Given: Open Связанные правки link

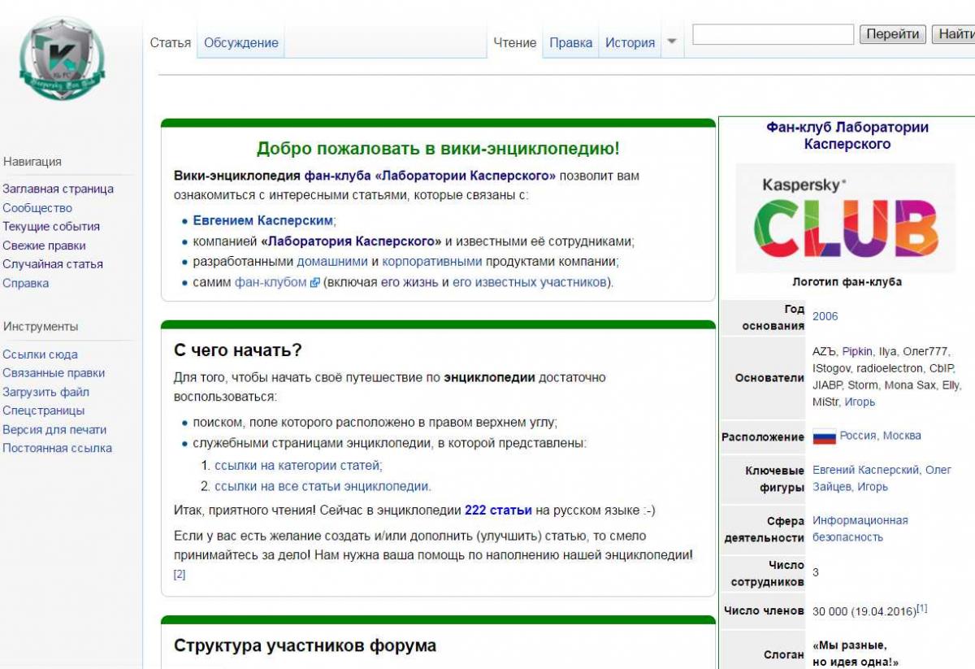Looking at the screenshot, I should (x=54, y=373).
